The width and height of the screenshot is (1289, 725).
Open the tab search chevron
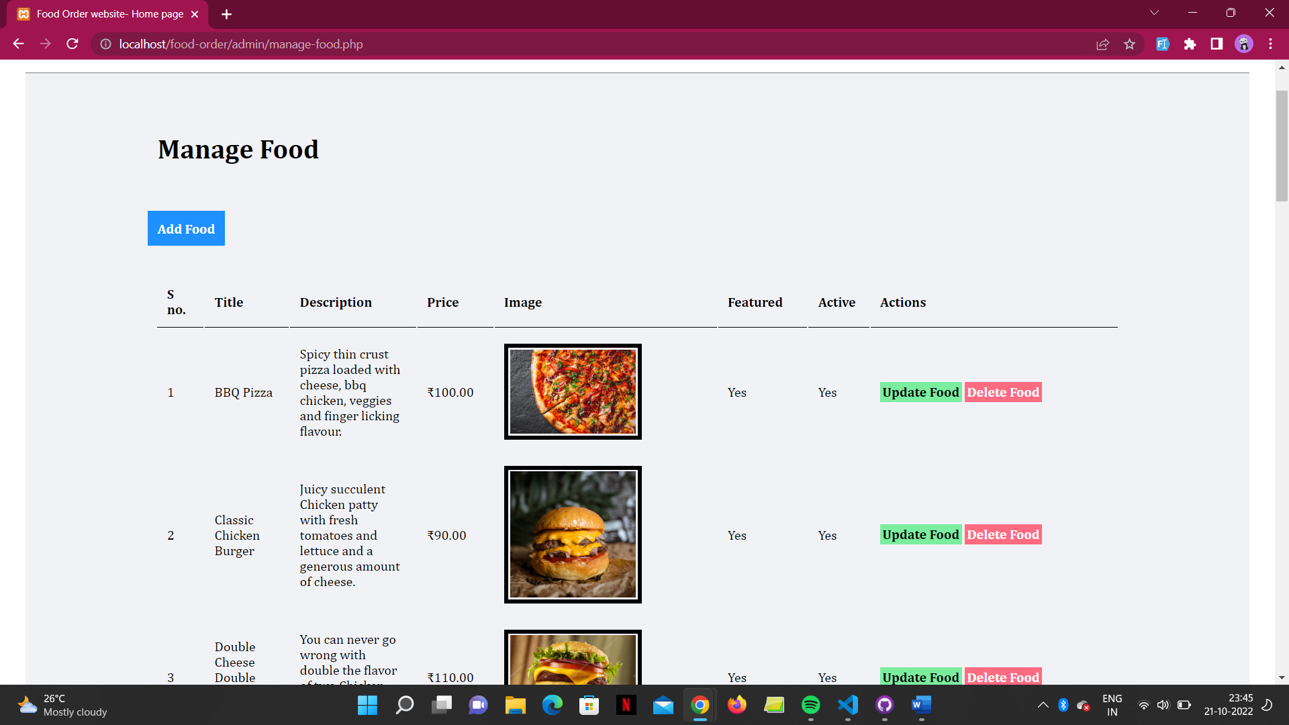coord(1154,12)
